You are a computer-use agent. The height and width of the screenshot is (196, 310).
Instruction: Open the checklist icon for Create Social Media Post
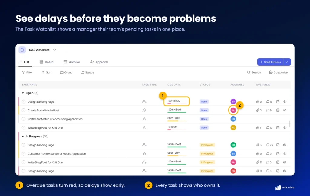coord(278,110)
